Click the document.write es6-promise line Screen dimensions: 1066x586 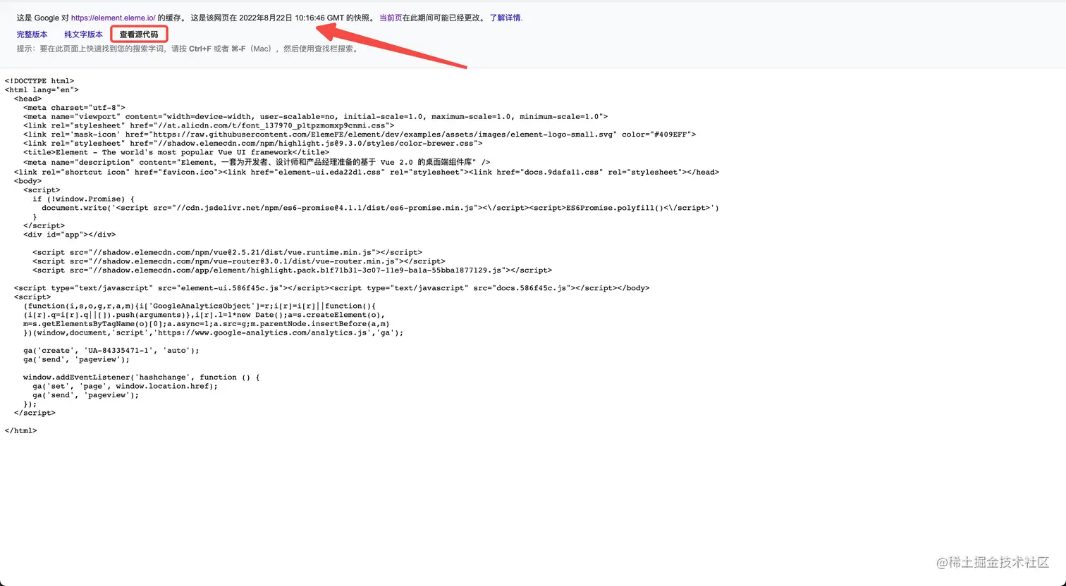click(380, 208)
